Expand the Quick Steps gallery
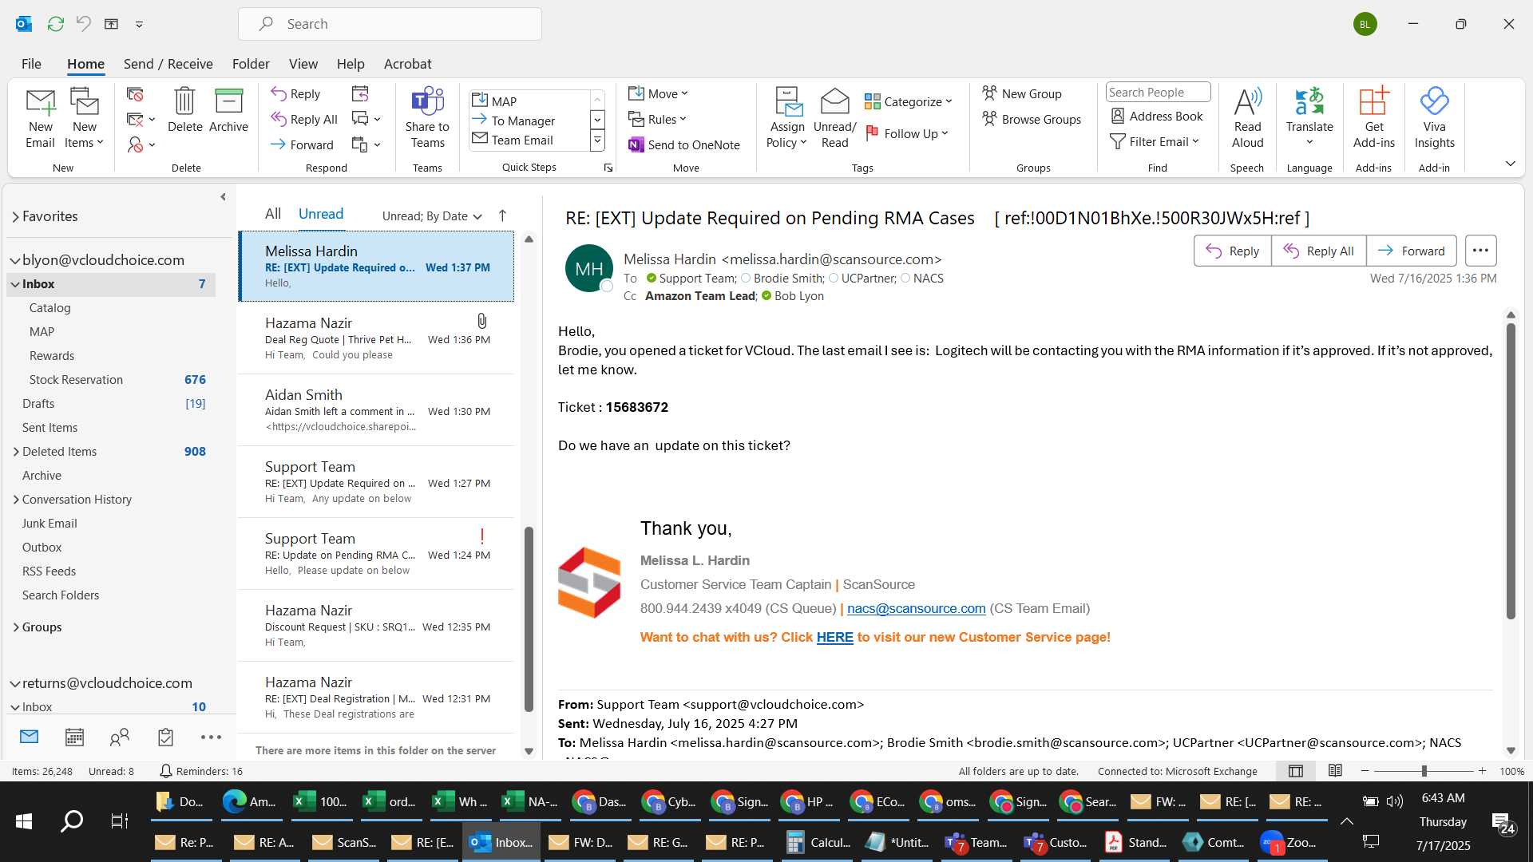The height and width of the screenshot is (862, 1533). (596, 140)
